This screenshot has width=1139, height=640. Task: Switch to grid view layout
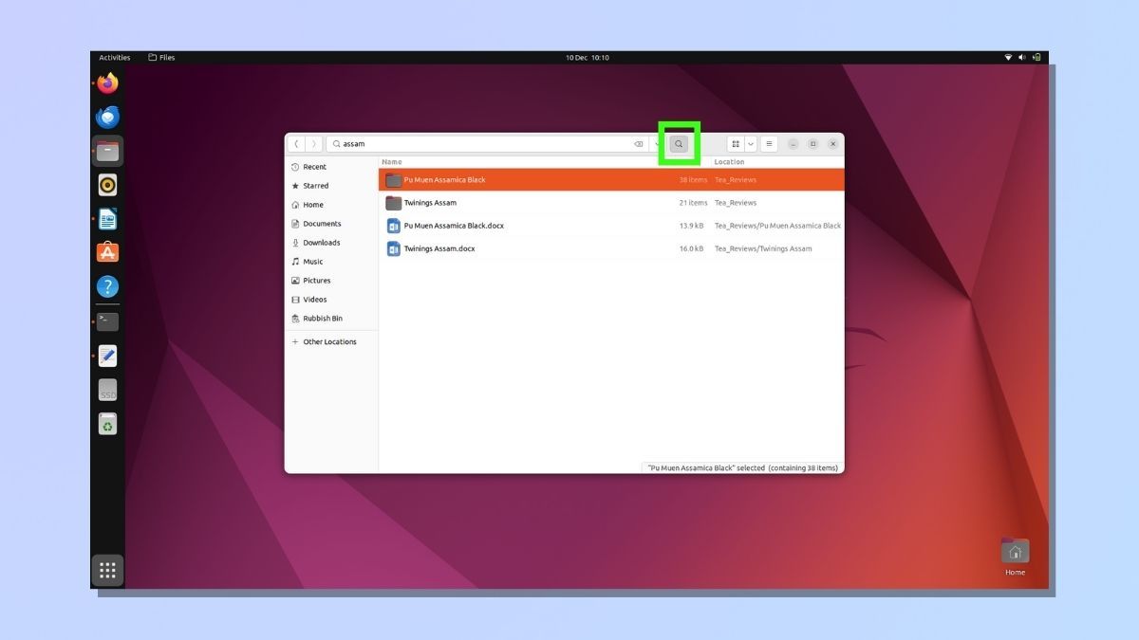pyautogui.click(x=736, y=144)
